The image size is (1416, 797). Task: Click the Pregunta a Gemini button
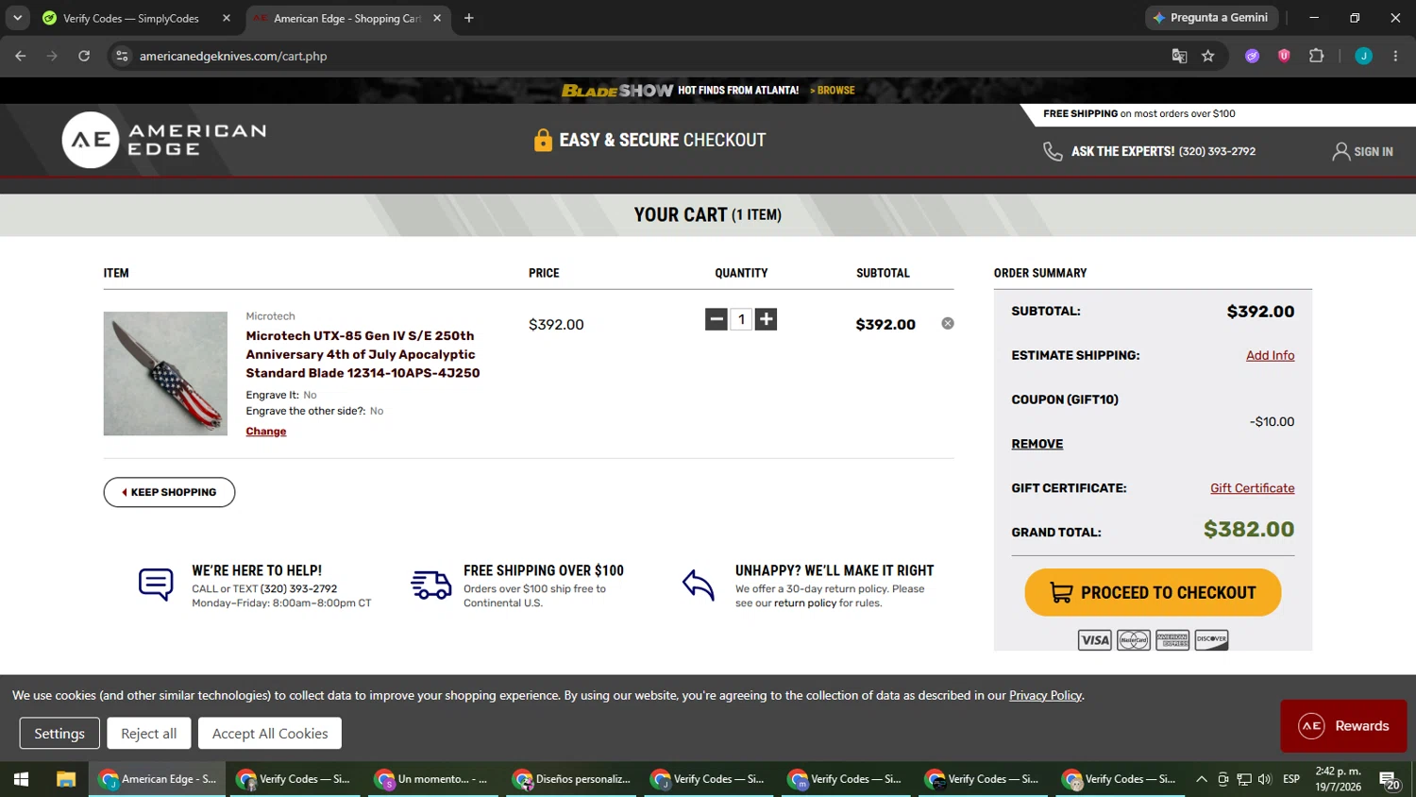coord(1212,18)
